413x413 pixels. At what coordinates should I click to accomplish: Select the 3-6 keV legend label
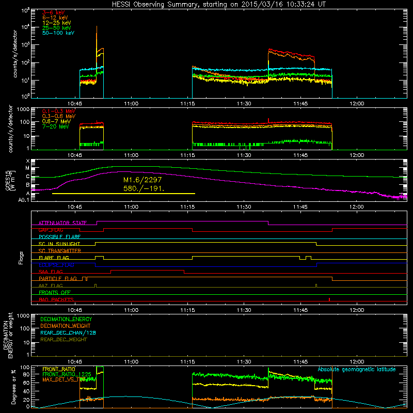(x=54, y=12)
